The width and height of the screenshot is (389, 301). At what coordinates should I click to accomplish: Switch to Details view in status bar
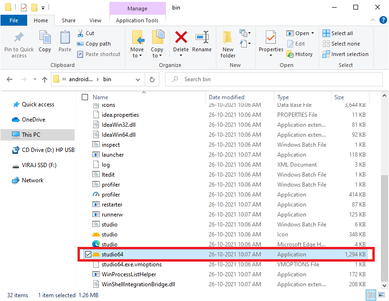coord(371,295)
